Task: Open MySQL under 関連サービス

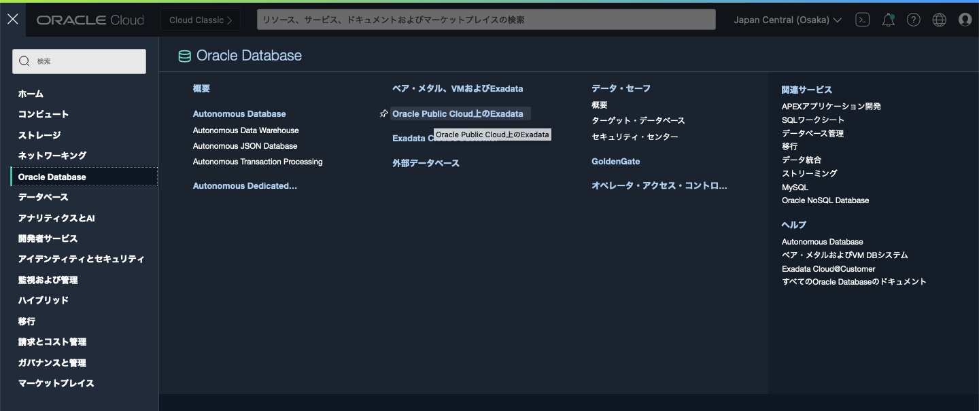Action: [794, 187]
